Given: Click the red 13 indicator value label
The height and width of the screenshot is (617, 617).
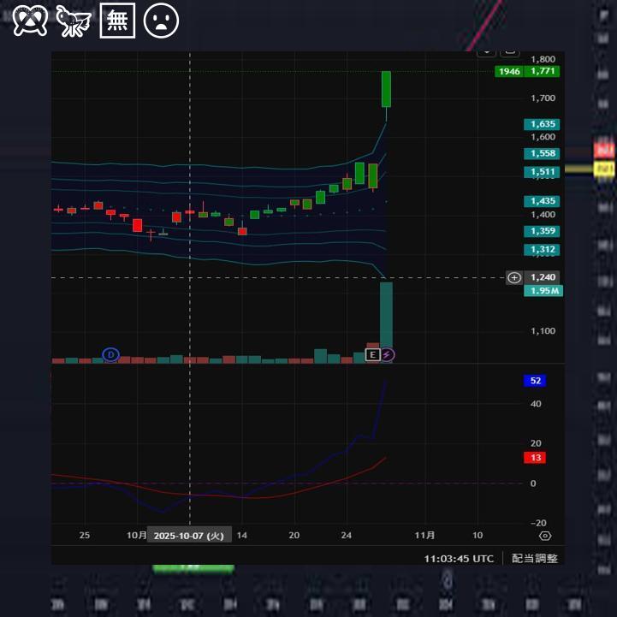Looking at the screenshot, I should tap(536, 458).
